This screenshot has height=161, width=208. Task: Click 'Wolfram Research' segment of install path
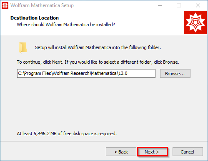pos(71,73)
